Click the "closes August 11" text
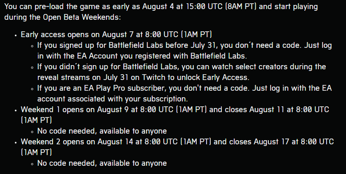The height and width of the screenshot is (174, 346). click(254, 110)
